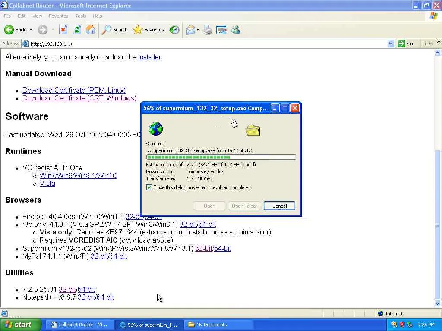Uncheck Close this dialog box when download completes
442x331 pixels.
click(x=149, y=187)
